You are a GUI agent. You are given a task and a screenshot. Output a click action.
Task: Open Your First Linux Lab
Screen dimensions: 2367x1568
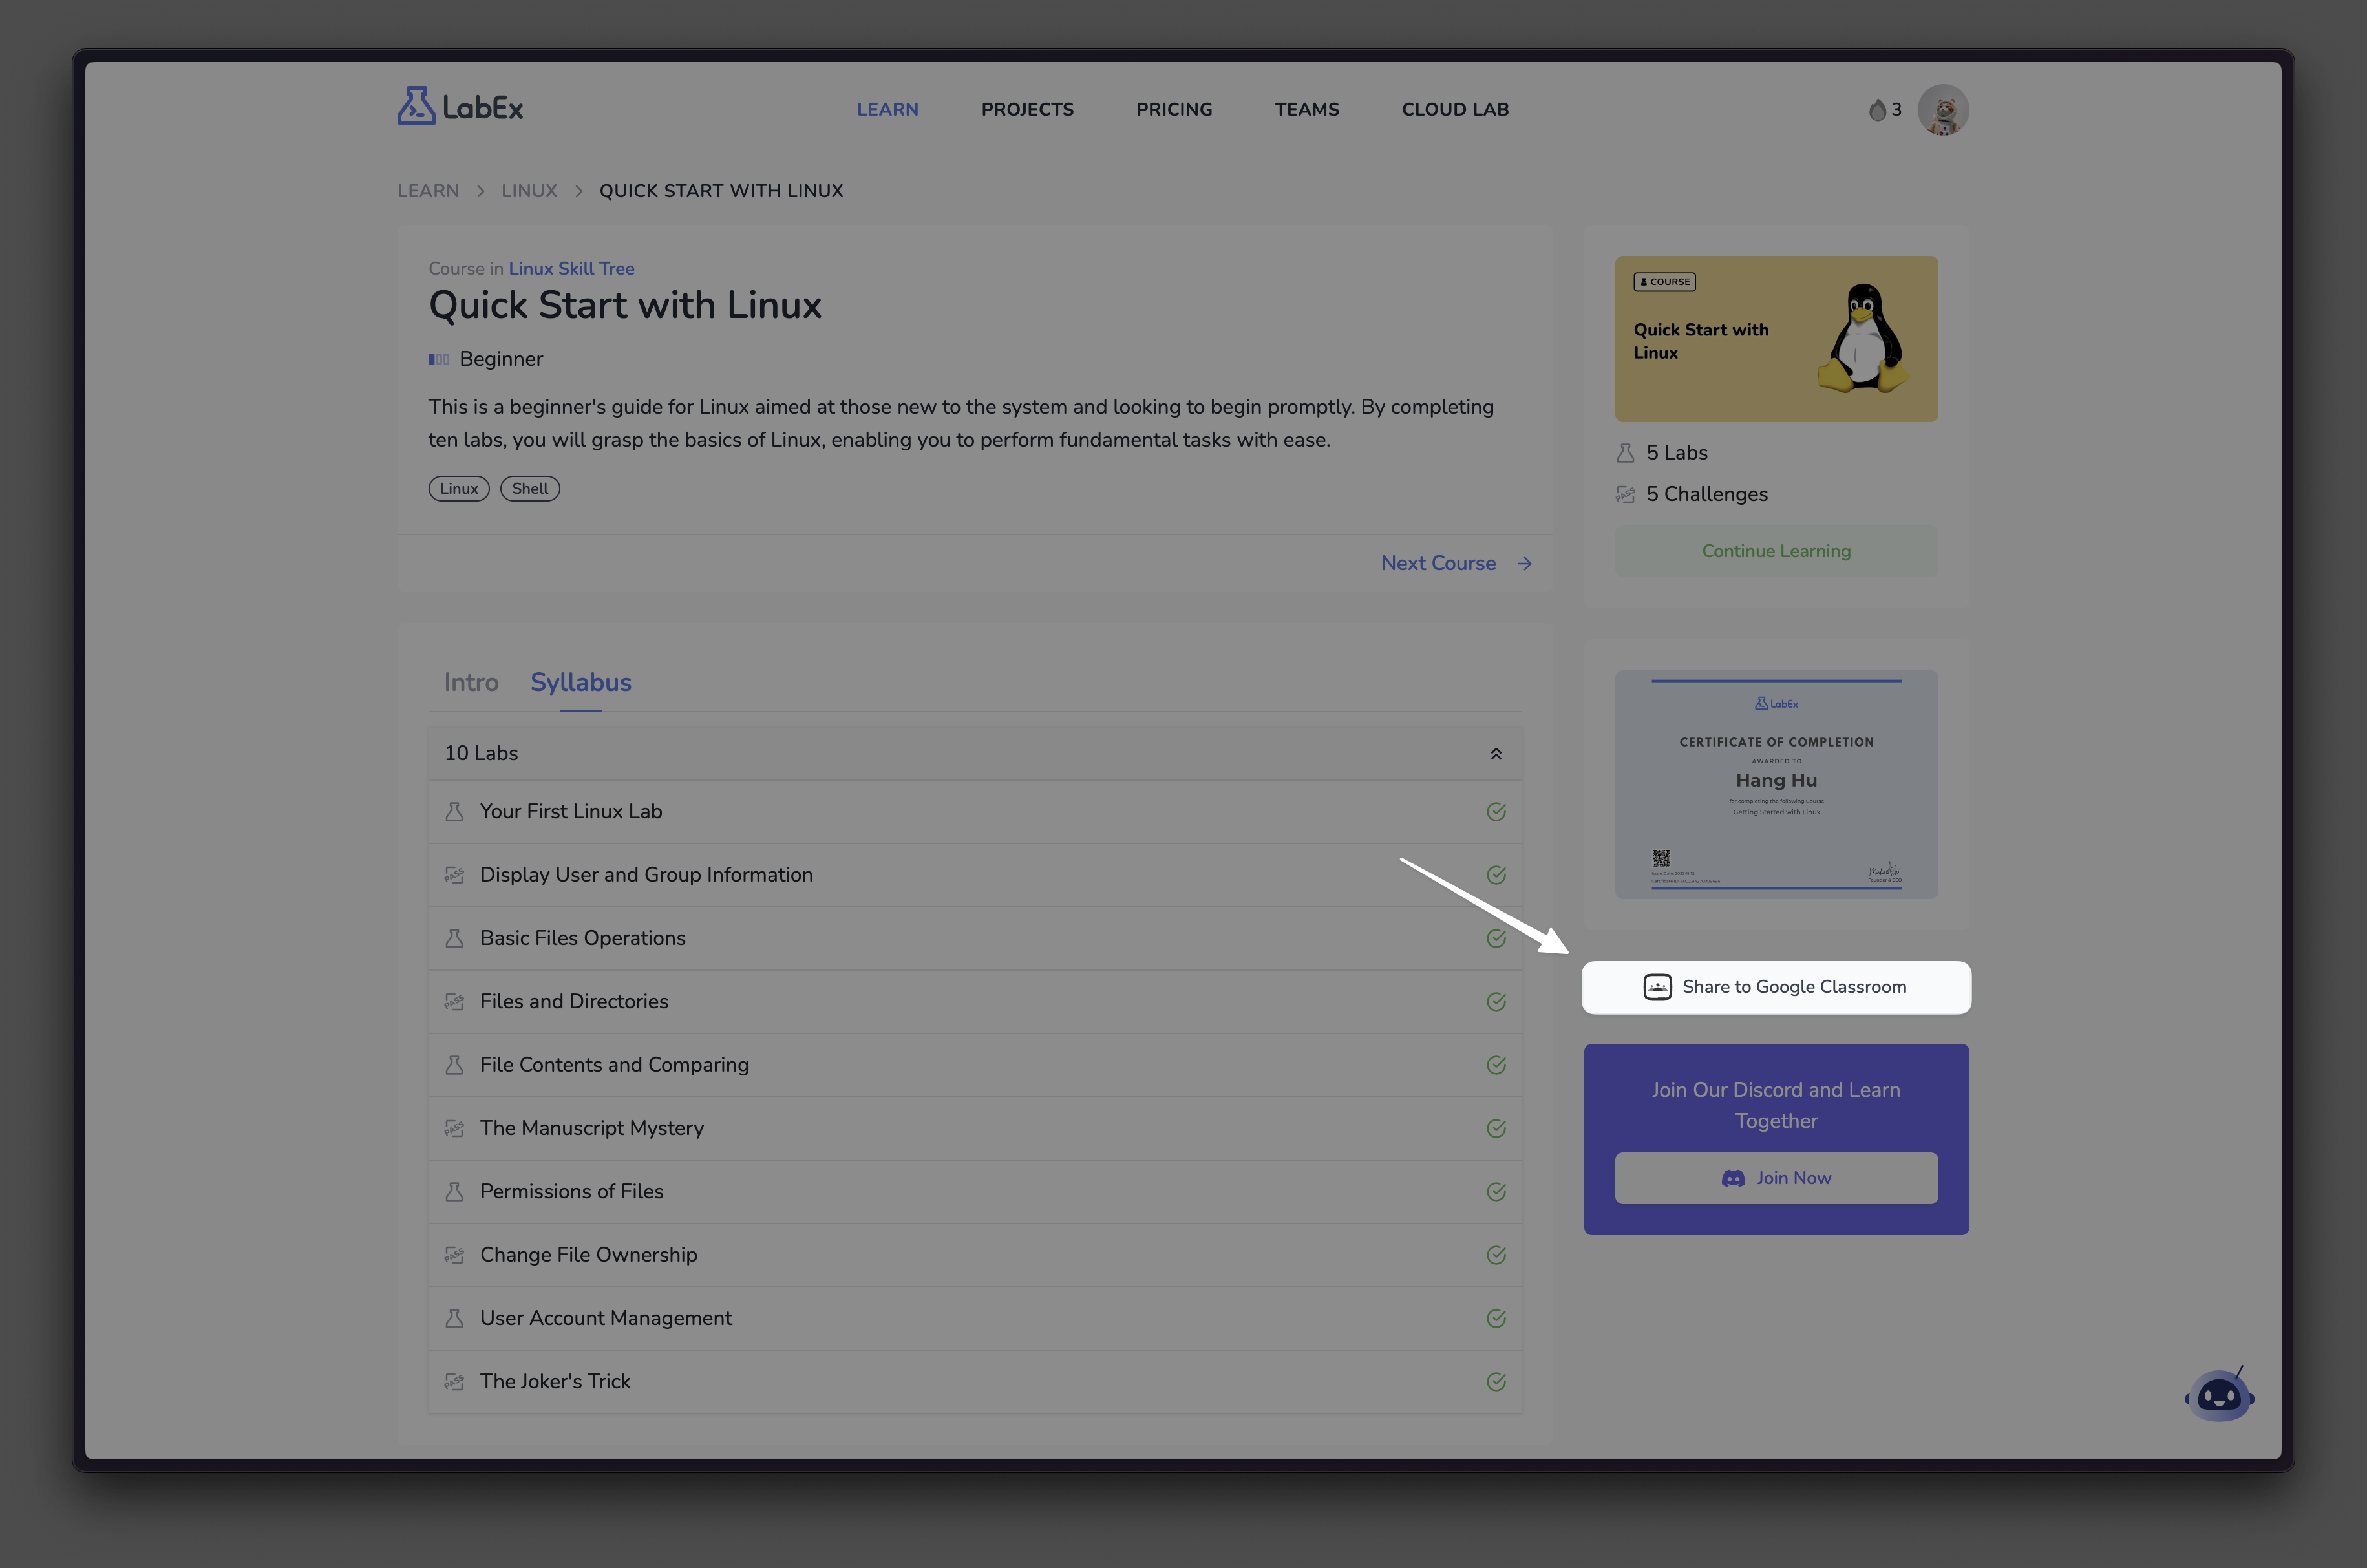click(x=975, y=812)
